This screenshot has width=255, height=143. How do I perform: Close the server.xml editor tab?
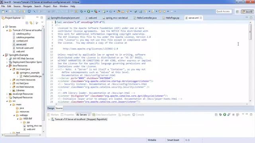click(201, 18)
